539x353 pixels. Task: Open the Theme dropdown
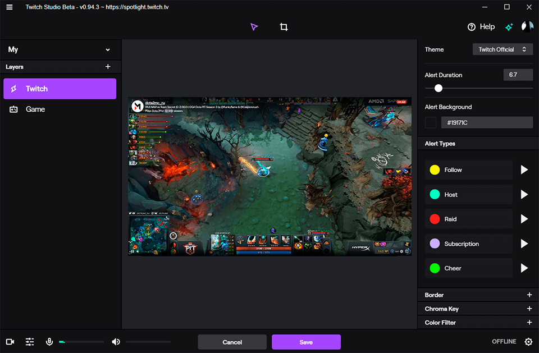[502, 49]
